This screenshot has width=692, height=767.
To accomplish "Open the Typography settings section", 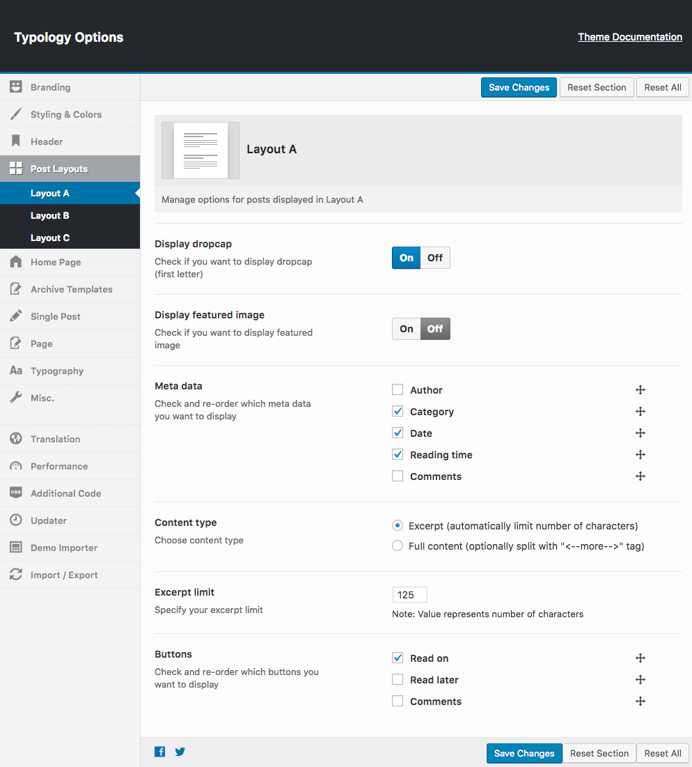I will click(57, 371).
